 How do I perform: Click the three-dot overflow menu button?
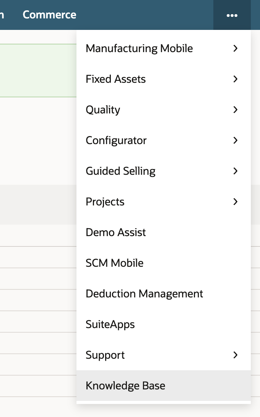coord(232,15)
